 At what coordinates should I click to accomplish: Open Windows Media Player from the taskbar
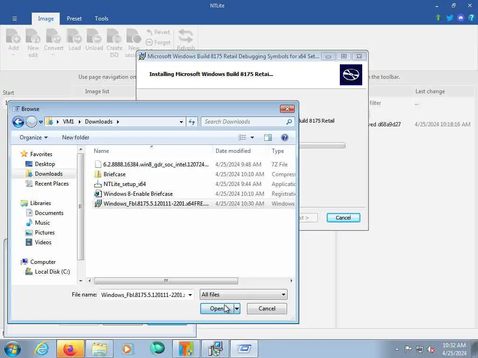pos(127,349)
